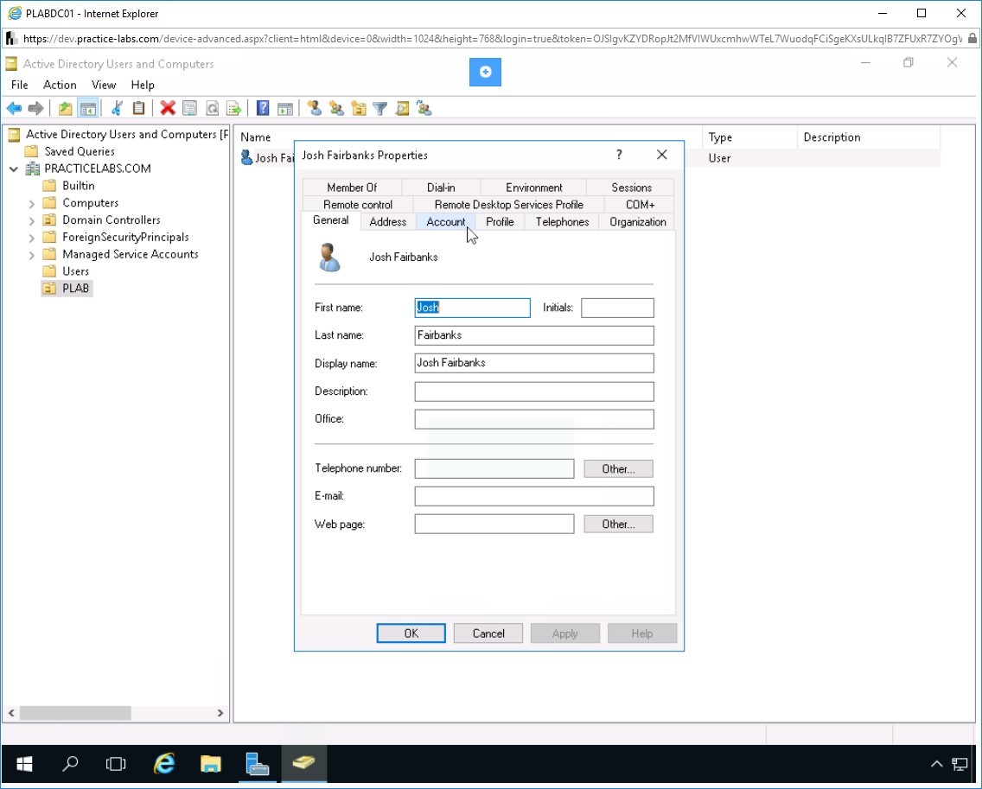The image size is (982, 789).
Task: Click the Type column header
Action: coord(749,137)
